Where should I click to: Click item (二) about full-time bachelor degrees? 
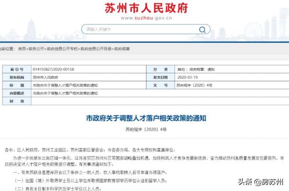tap(58, 189)
